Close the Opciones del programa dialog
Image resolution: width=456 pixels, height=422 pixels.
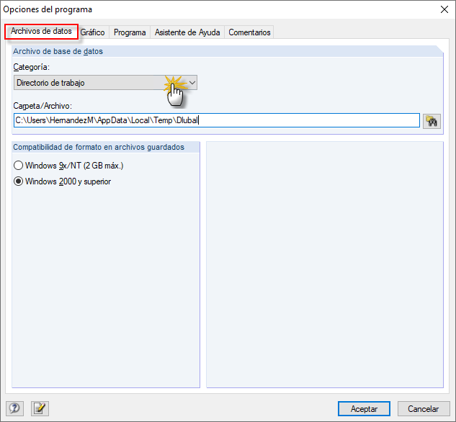444,9
